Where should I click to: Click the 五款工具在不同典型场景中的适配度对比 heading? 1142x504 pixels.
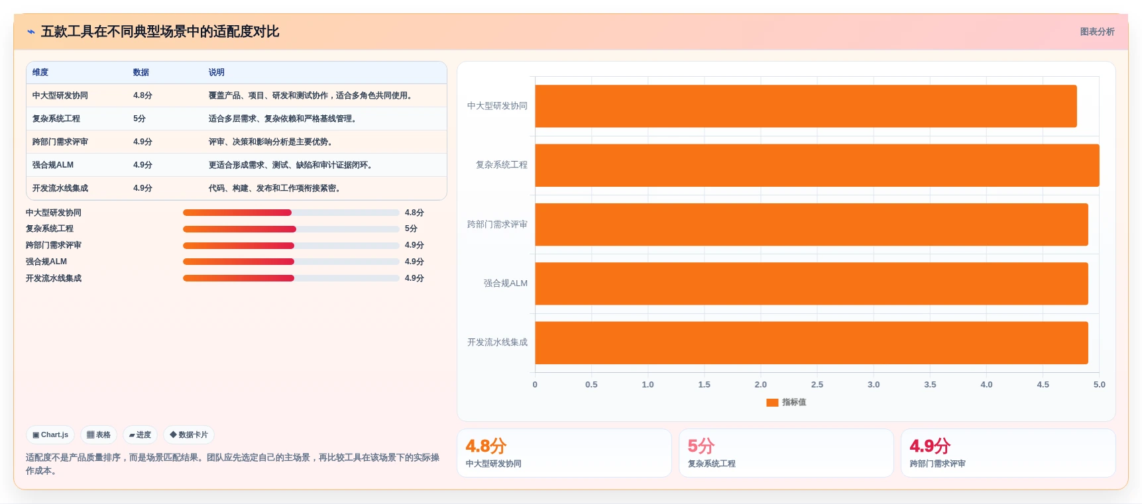160,32
